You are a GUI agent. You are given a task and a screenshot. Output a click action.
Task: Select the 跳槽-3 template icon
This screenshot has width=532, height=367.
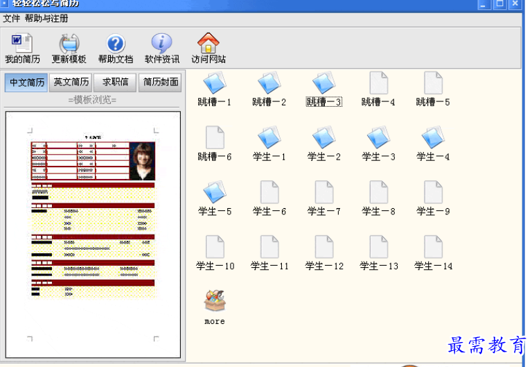click(324, 83)
